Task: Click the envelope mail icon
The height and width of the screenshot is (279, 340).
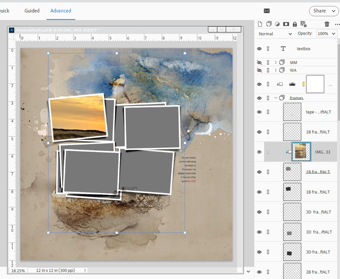Action: [267, 11]
